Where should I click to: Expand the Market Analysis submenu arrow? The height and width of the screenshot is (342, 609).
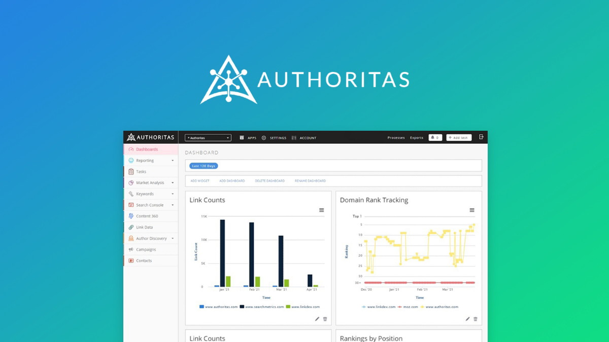point(173,183)
